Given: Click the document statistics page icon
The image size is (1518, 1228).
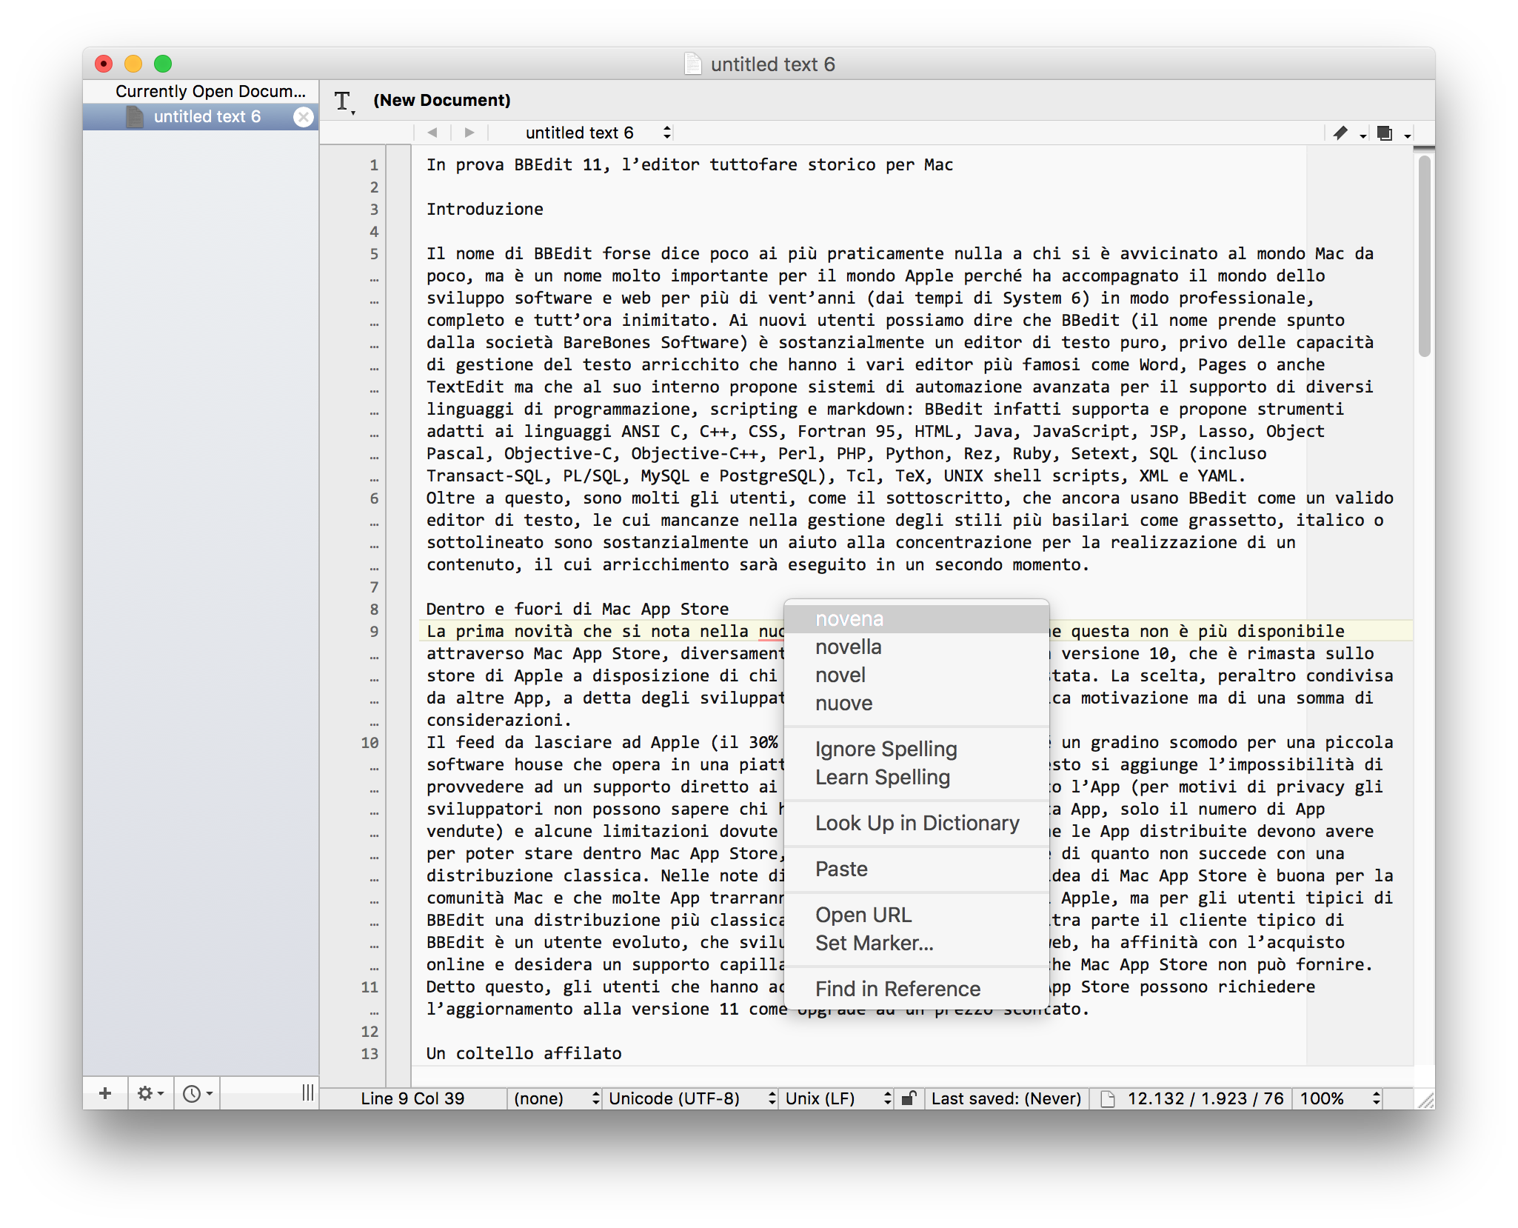Looking at the screenshot, I should coord(1108,1098).
